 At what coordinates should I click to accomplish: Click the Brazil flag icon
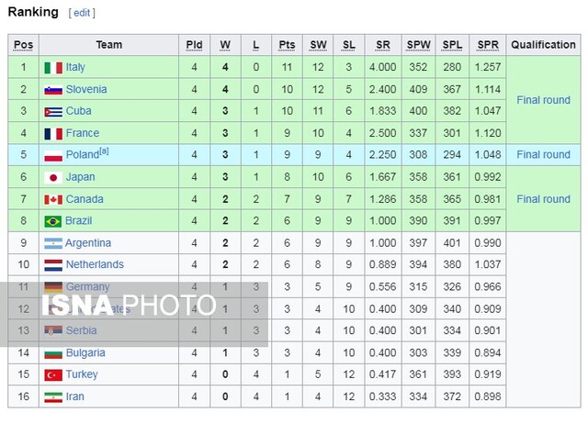click(52, 221)
